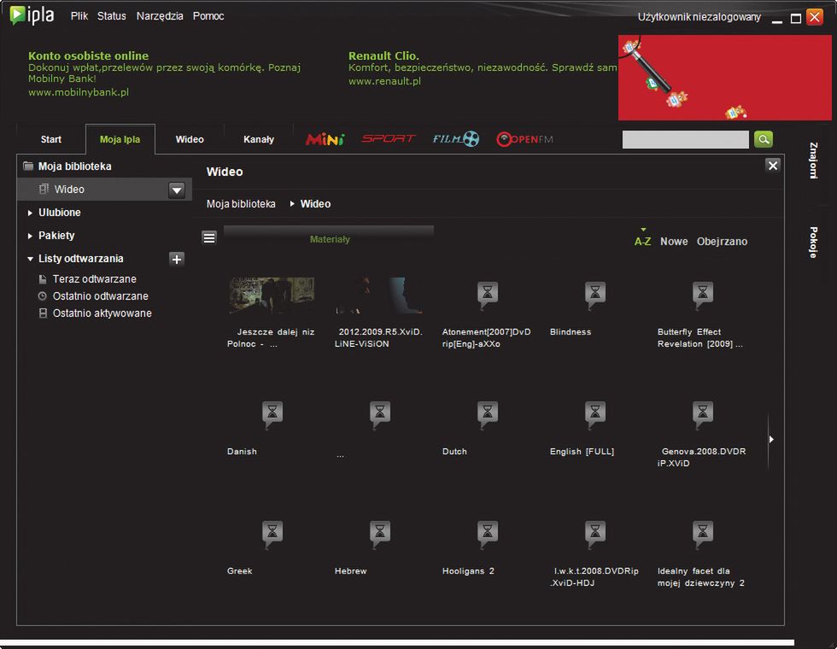The width and height of the screenshot is (837, 649).
Task: Click the Ostatnio odtwarzane clock icon
Action: point(43,296)
